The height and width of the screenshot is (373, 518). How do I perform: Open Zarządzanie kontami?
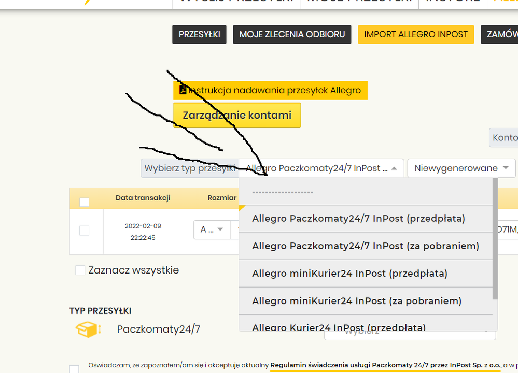(x=237, y=115)
